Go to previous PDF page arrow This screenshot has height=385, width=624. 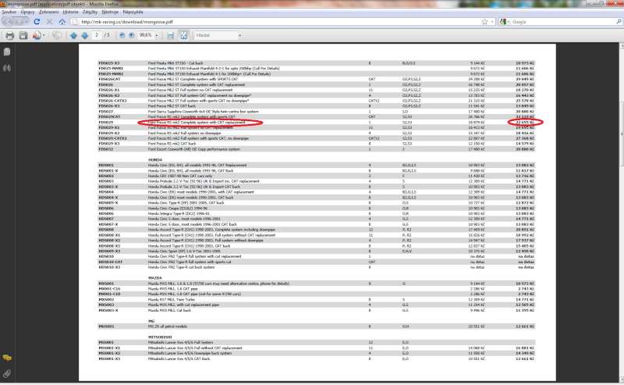click(x=73, y=35)
